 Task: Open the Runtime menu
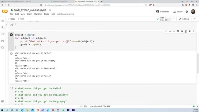[38, 14]
